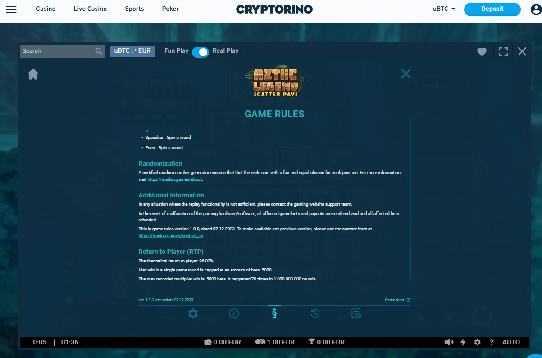Viewport: 542px width, 358px height.
Task: Select the § game rules tab
Action: [274, 313]
